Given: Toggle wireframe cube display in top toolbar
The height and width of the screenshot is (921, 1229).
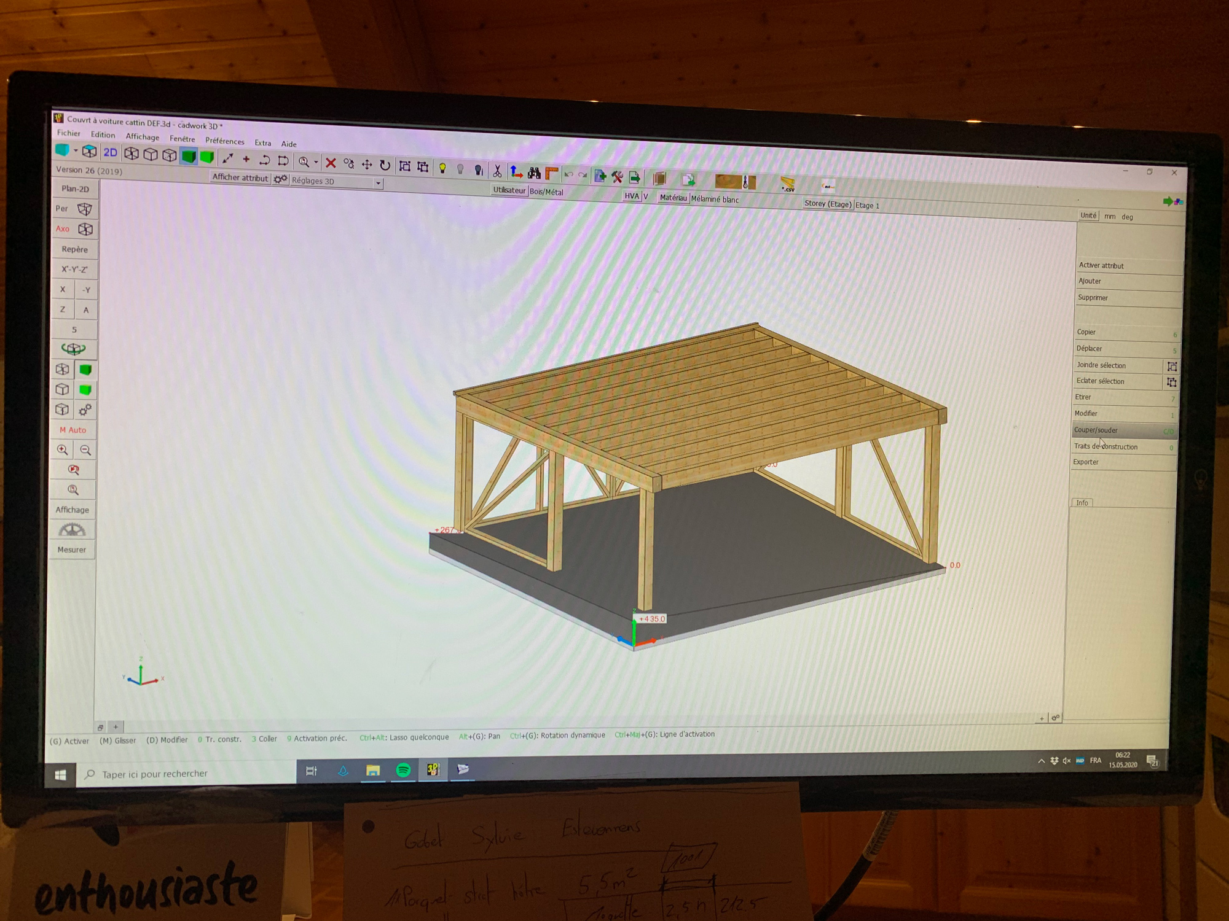Looking at the screenshot, I should pos(132,153).
